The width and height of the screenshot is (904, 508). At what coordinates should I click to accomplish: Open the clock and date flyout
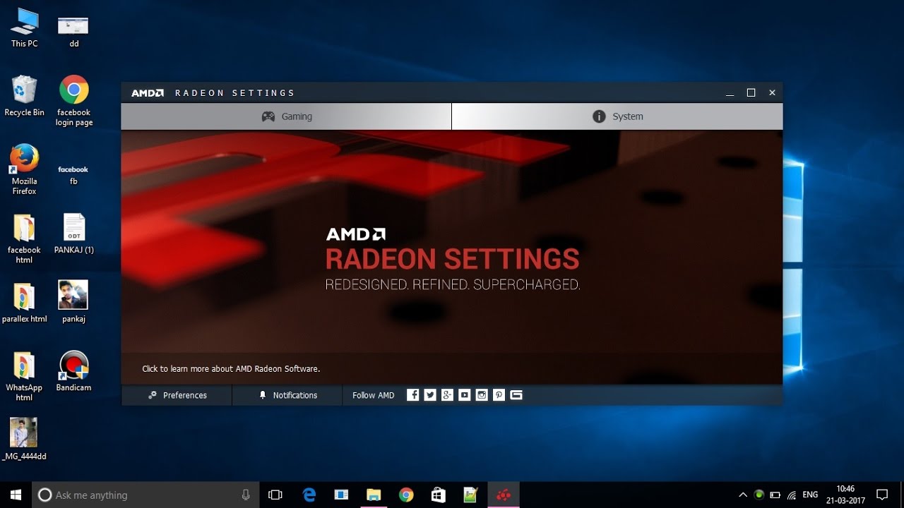click(846, 495)
